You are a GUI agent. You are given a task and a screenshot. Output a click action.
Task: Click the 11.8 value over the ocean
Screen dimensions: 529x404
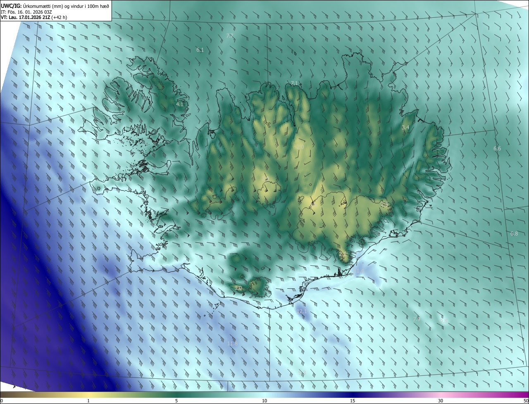click(x=233, y=343)
